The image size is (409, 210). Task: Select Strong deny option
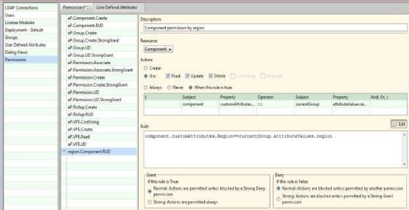click(278, 199)
